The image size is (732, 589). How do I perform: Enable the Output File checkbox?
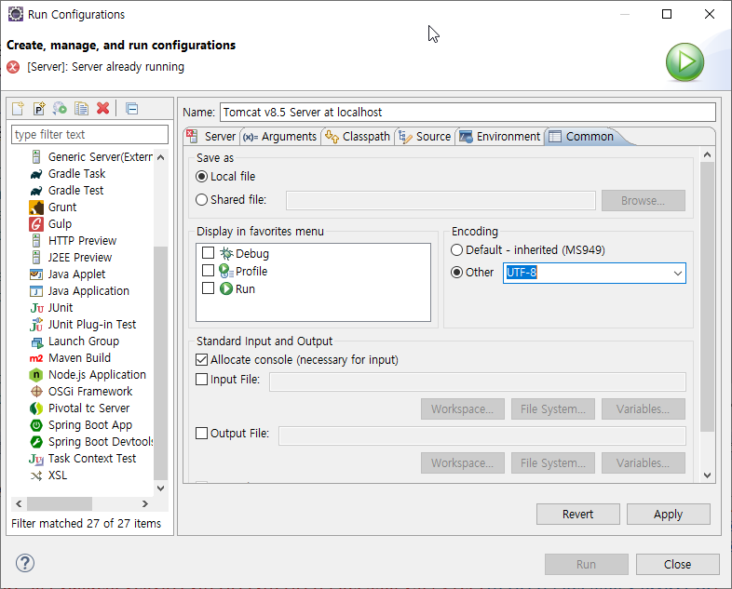(202, 434)
